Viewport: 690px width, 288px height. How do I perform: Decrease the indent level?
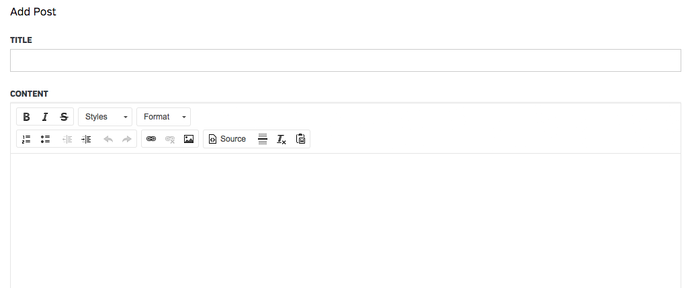(67, 139)
